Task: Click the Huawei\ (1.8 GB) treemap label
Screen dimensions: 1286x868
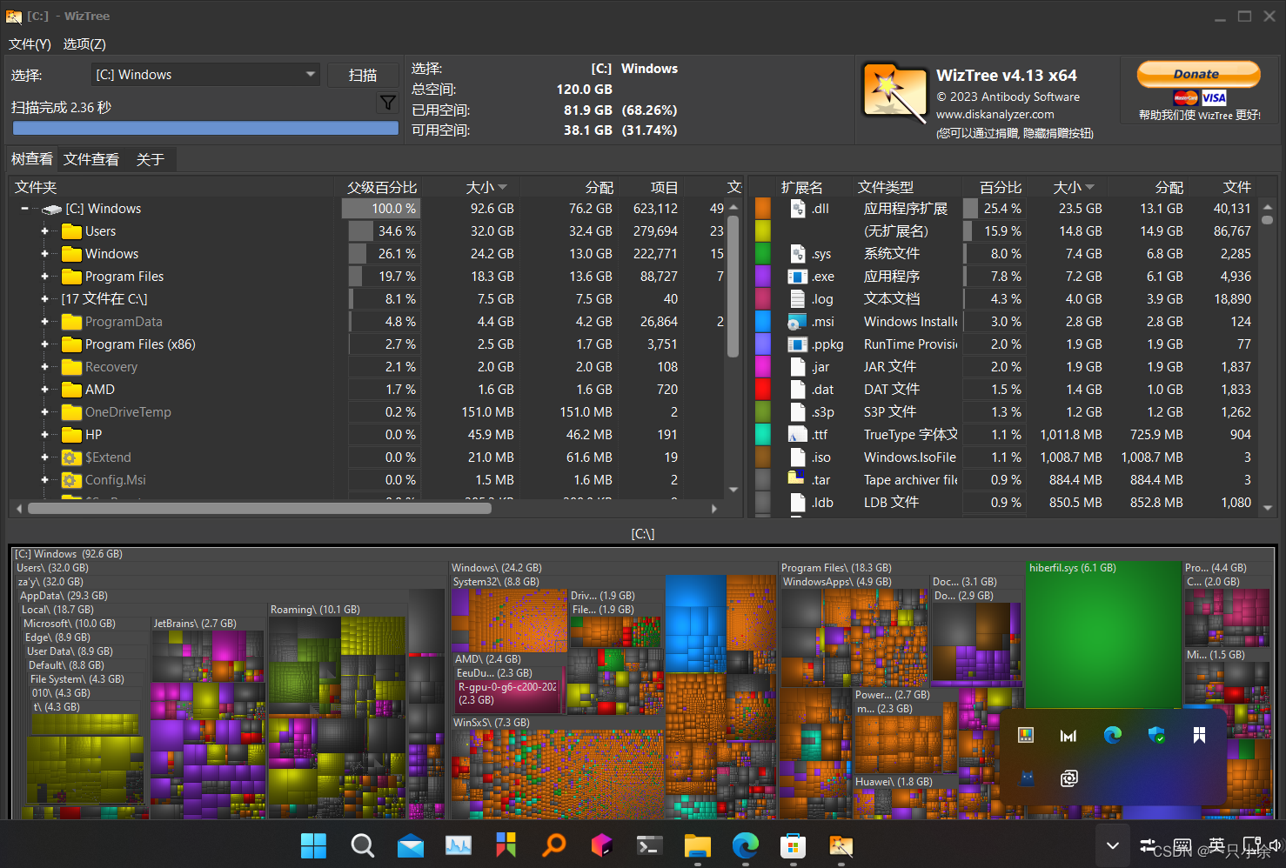Action: (x=894, y=782)
